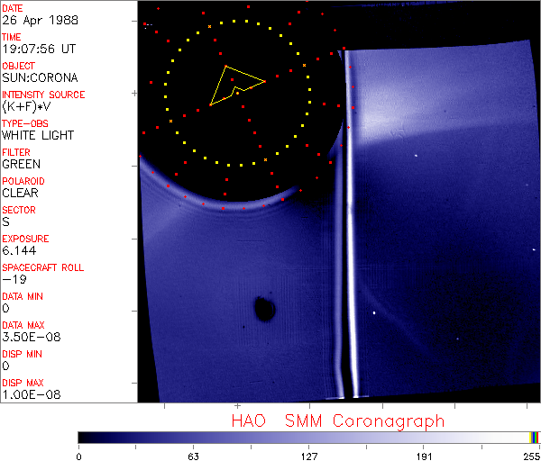
Task: Select the 'WHITE LIGHT' observation type text
Action: tap(38, 135)
